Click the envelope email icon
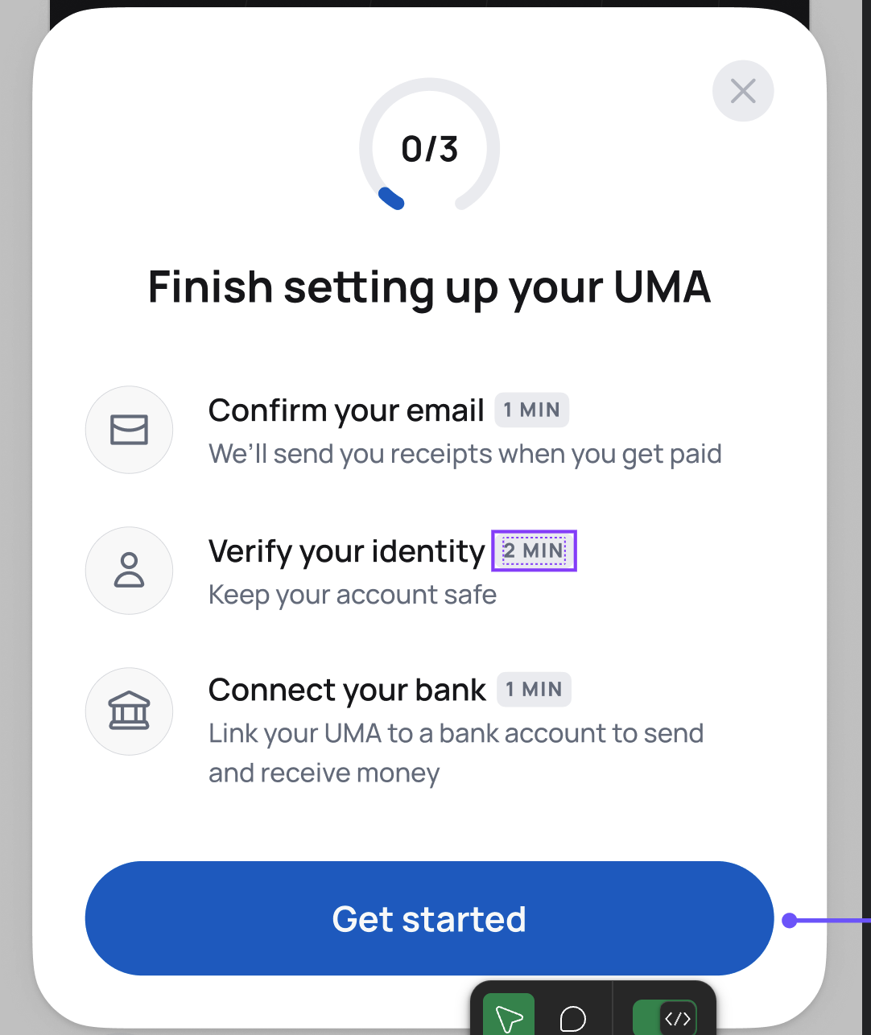 point(129,430)
